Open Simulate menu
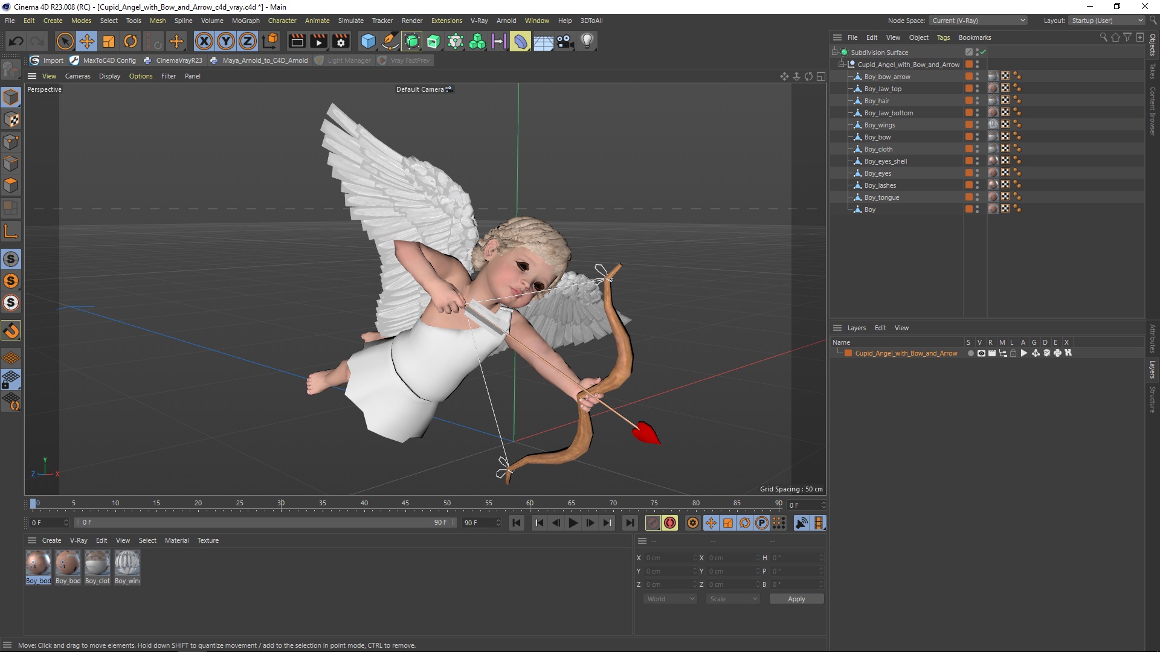Screen dimensions: 1160x652 [350, 21]
